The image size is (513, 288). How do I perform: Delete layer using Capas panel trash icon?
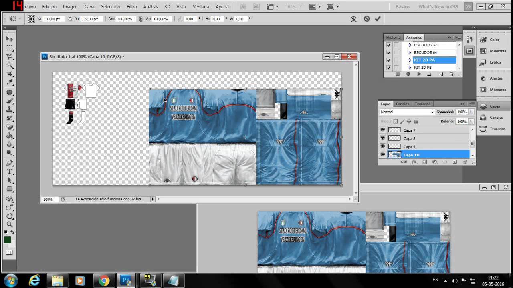[x=465, y=162]
